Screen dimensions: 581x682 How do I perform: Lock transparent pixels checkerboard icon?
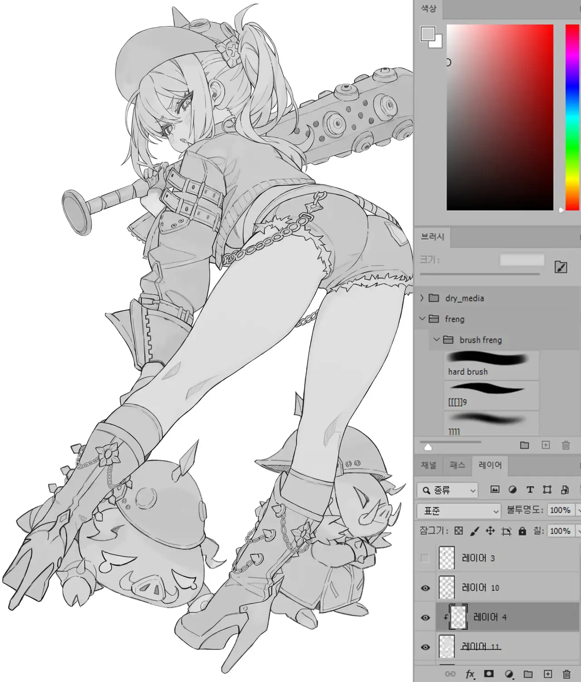(459, 531)
